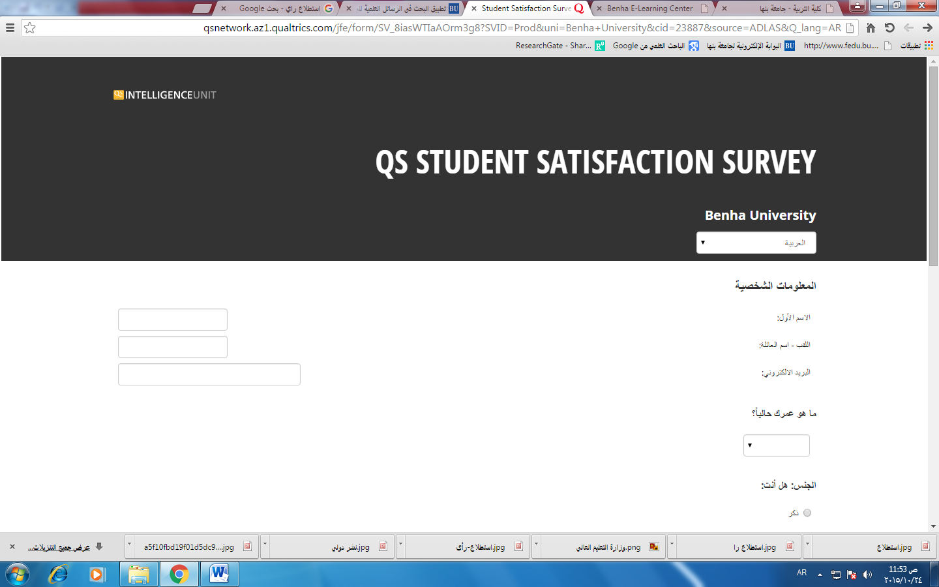Show hidden system tray icons

click(x=820, y=575)
